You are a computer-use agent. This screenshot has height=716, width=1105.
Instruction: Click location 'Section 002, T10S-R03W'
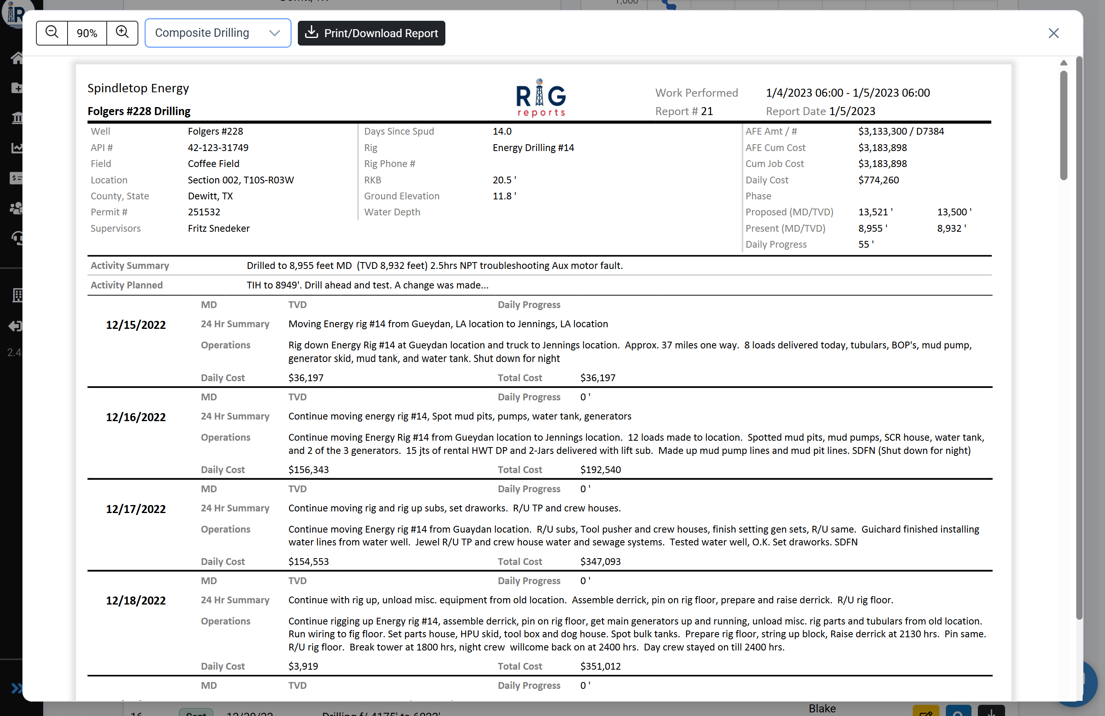coord(241,179)
